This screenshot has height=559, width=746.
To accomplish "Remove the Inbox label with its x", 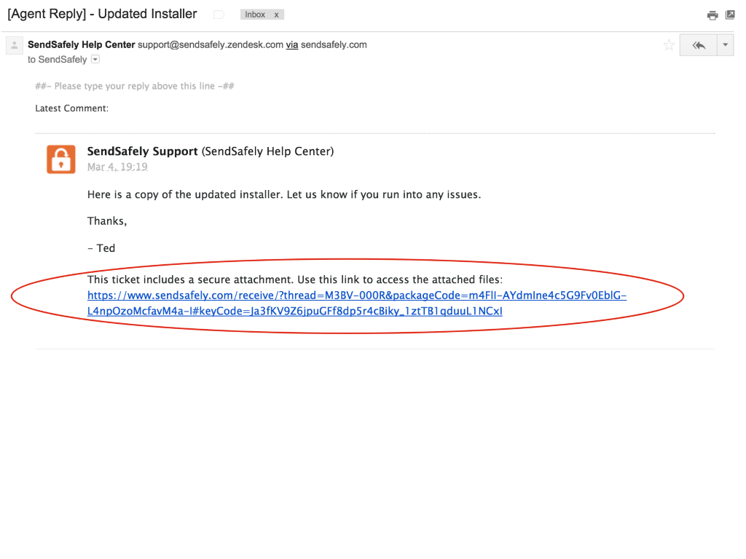I will 277,15.
